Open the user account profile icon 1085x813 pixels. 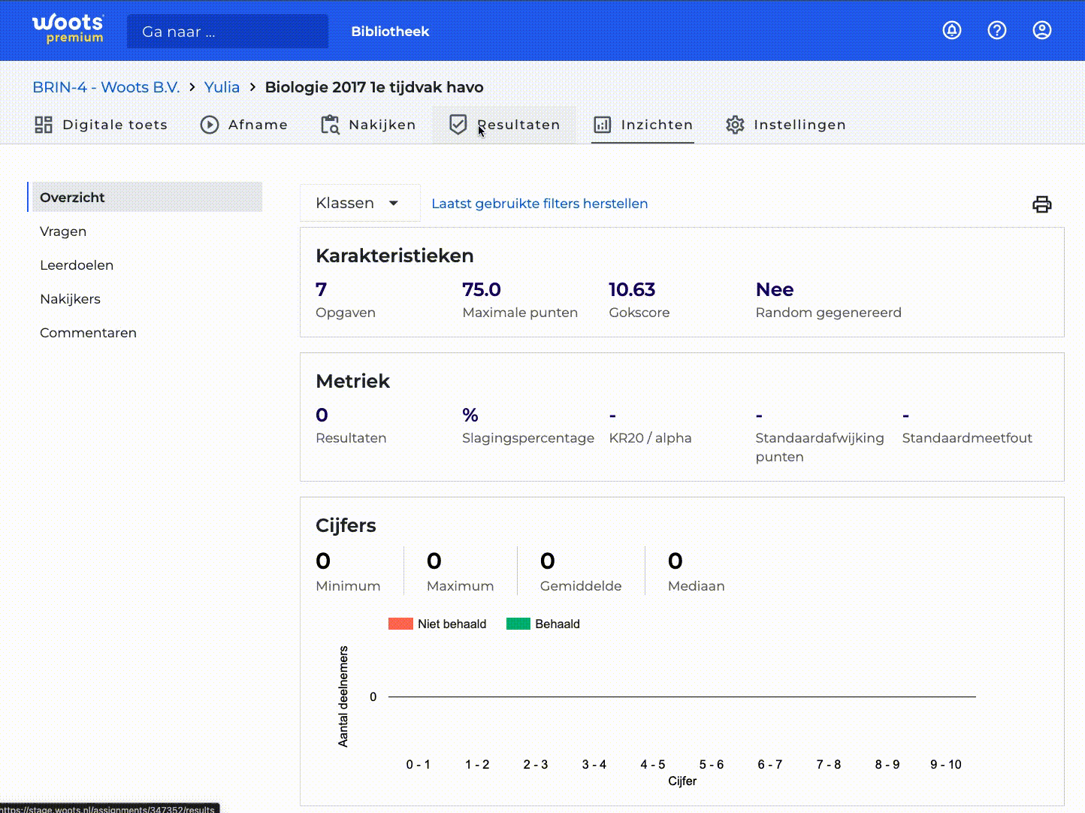1042,30
